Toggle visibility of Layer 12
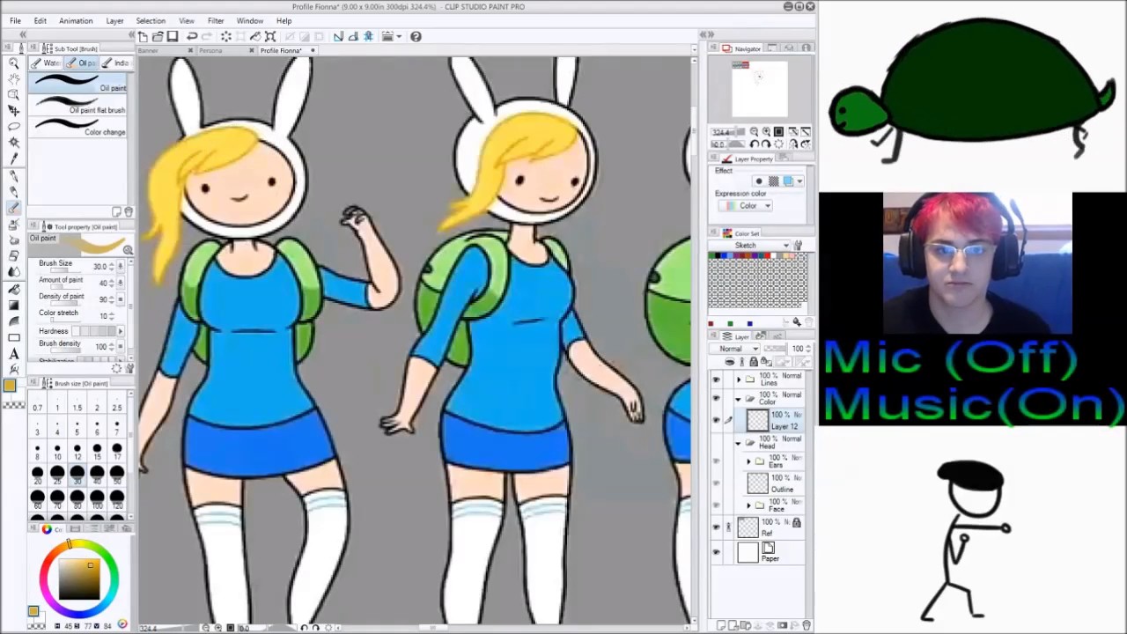Image resolution: width=1127 pixels, height=634 pixels. [716, 420]
